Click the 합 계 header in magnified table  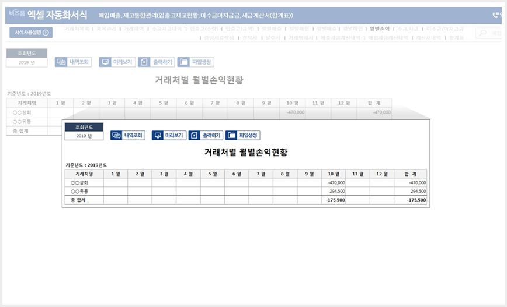click(x=410, y=174)
